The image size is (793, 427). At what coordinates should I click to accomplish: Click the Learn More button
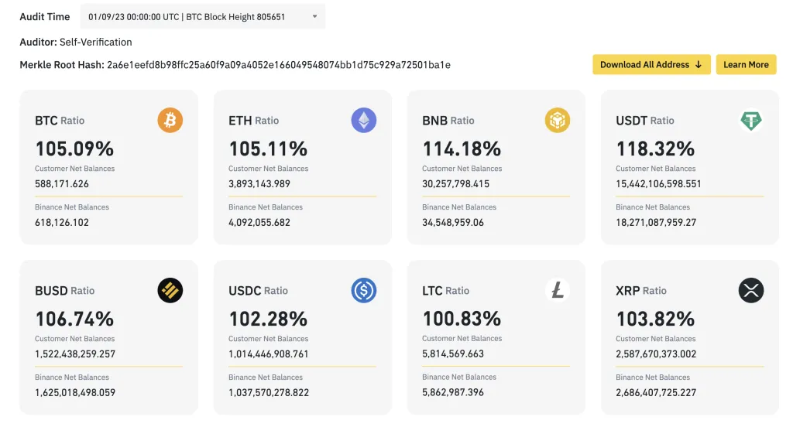(x=746, y=65)
